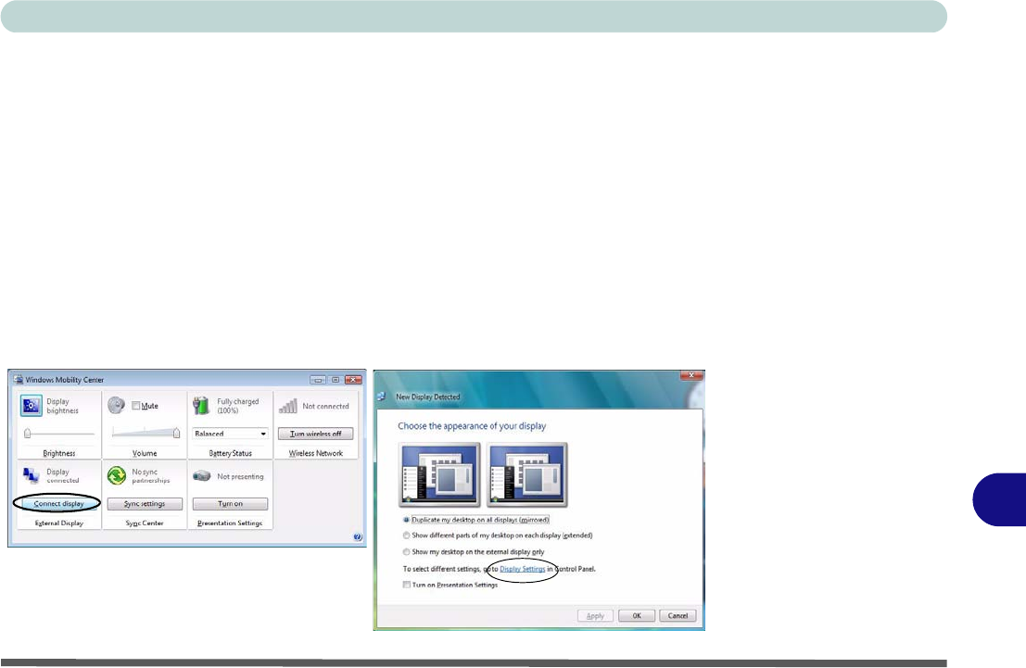Viewport: 1026px width, 668px height.
Task: Click the 'Choose the appearance of your display' heading
Action: [x=472, y=426]
